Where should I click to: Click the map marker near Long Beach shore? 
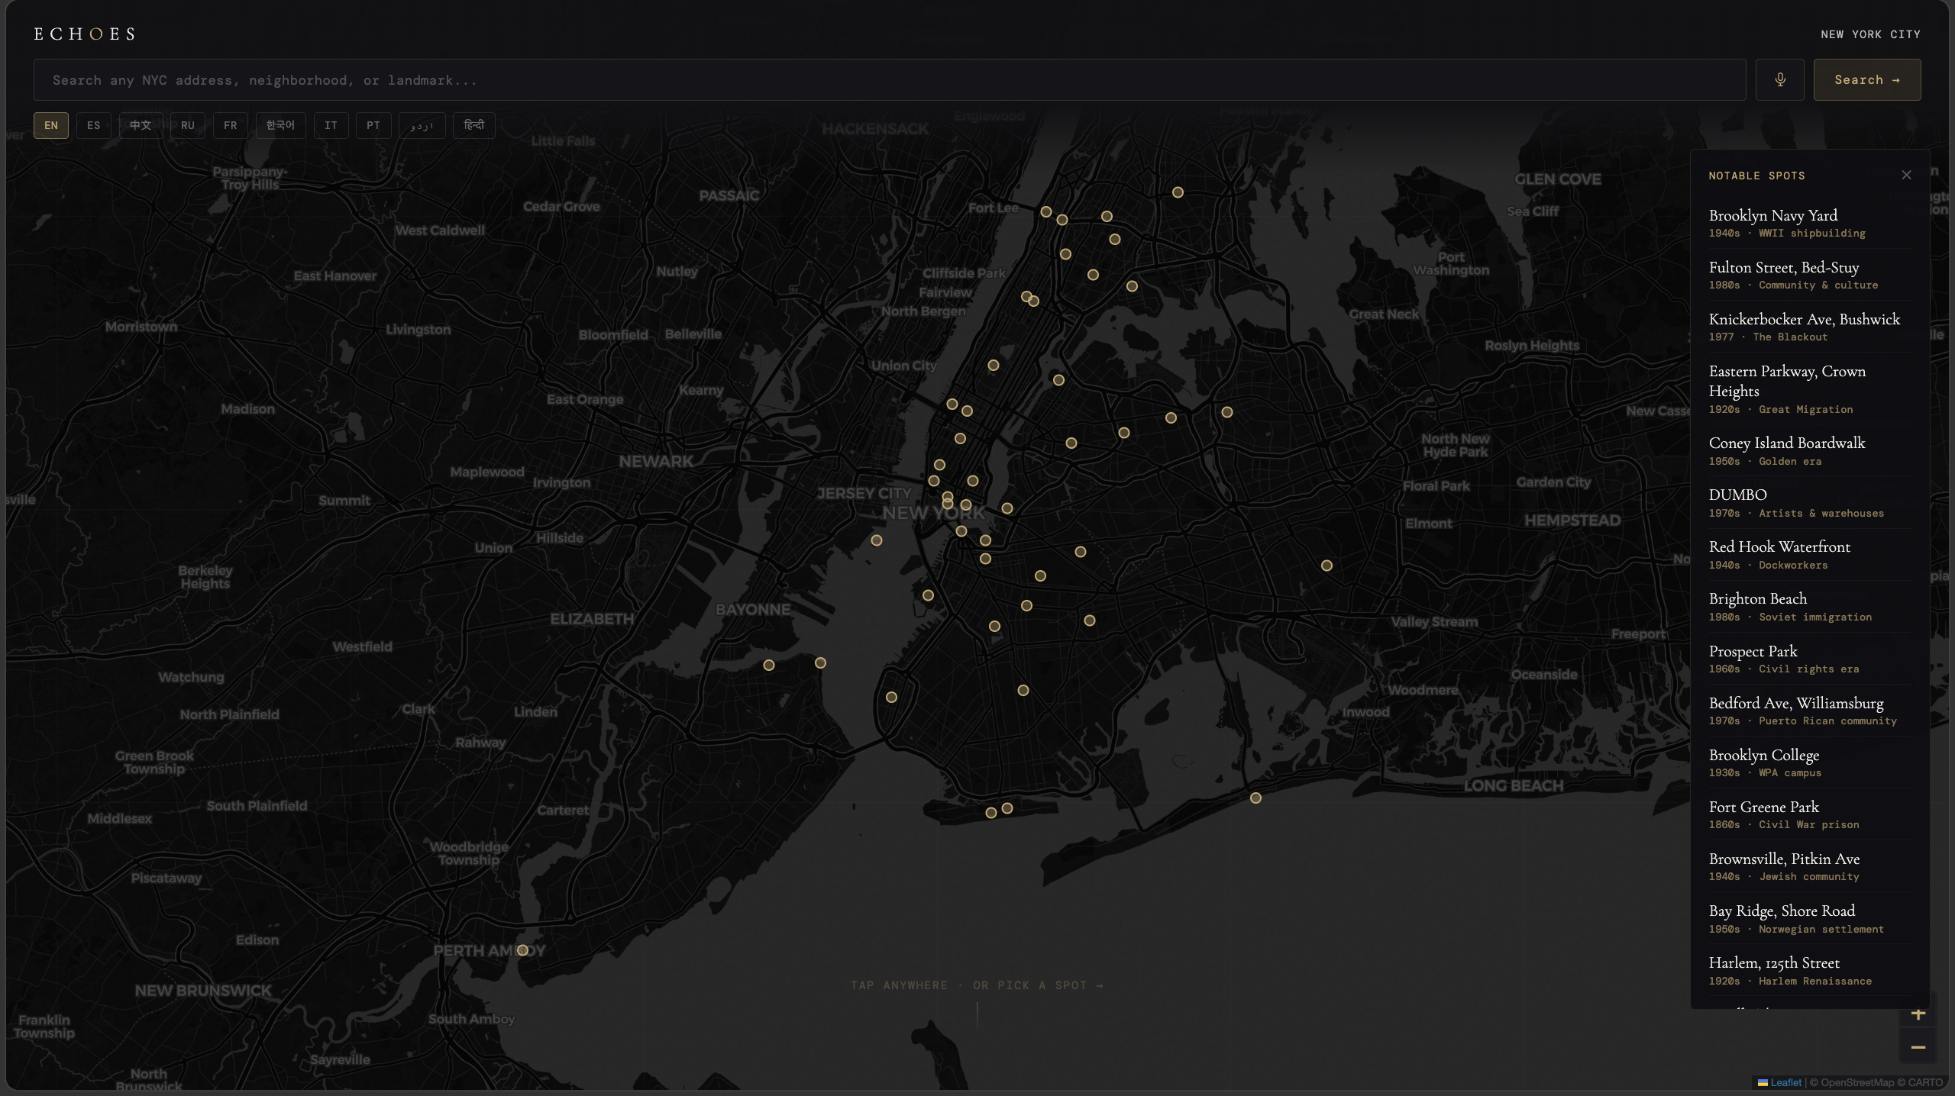click(1255, 798)
